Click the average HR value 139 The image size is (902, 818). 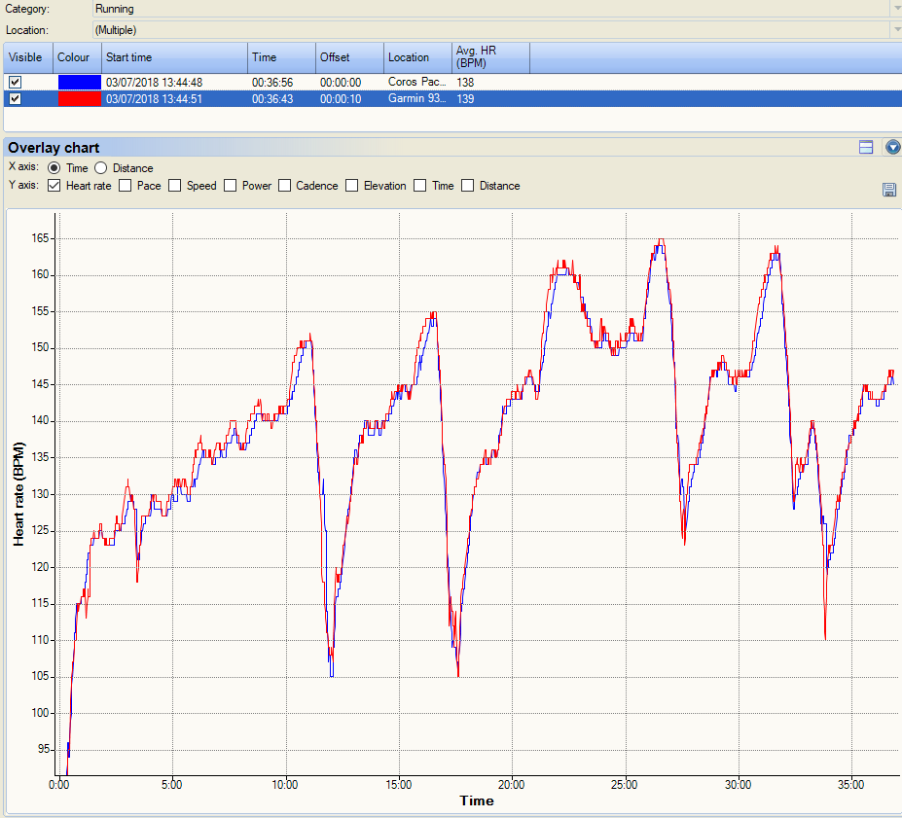click(465, 99)
